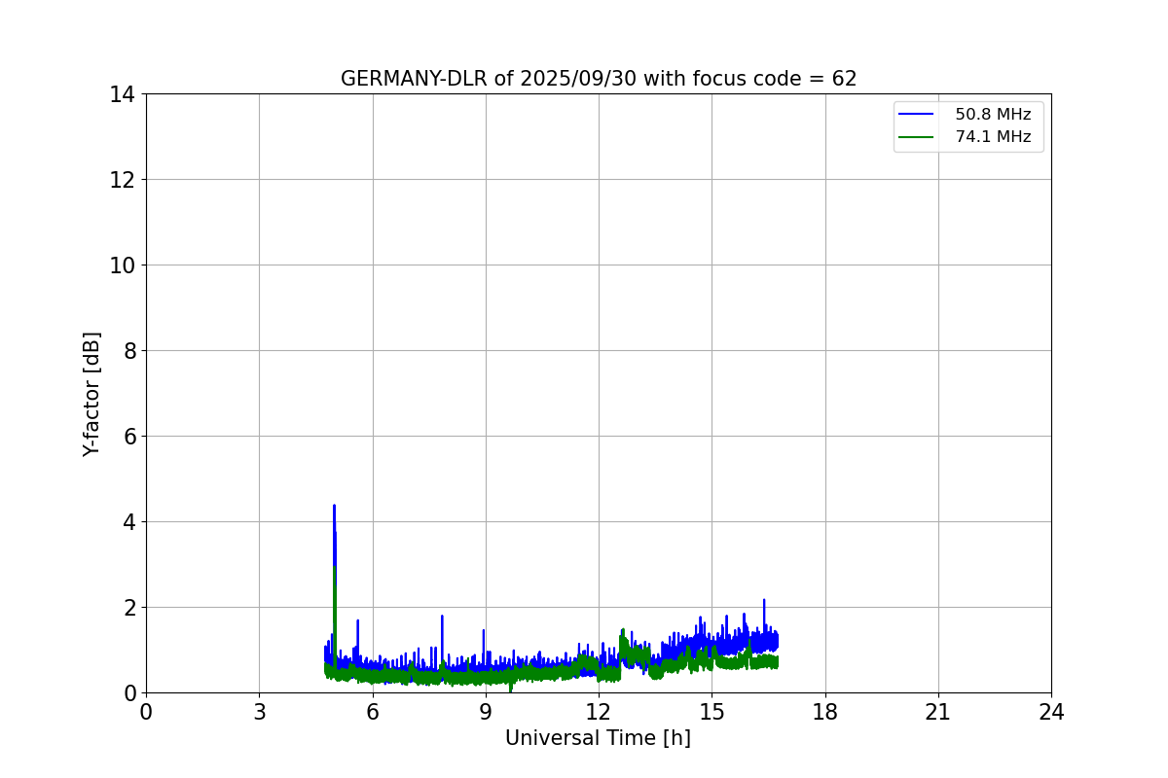
Task: Click the green line sample in legend
Action: (917, 137)
